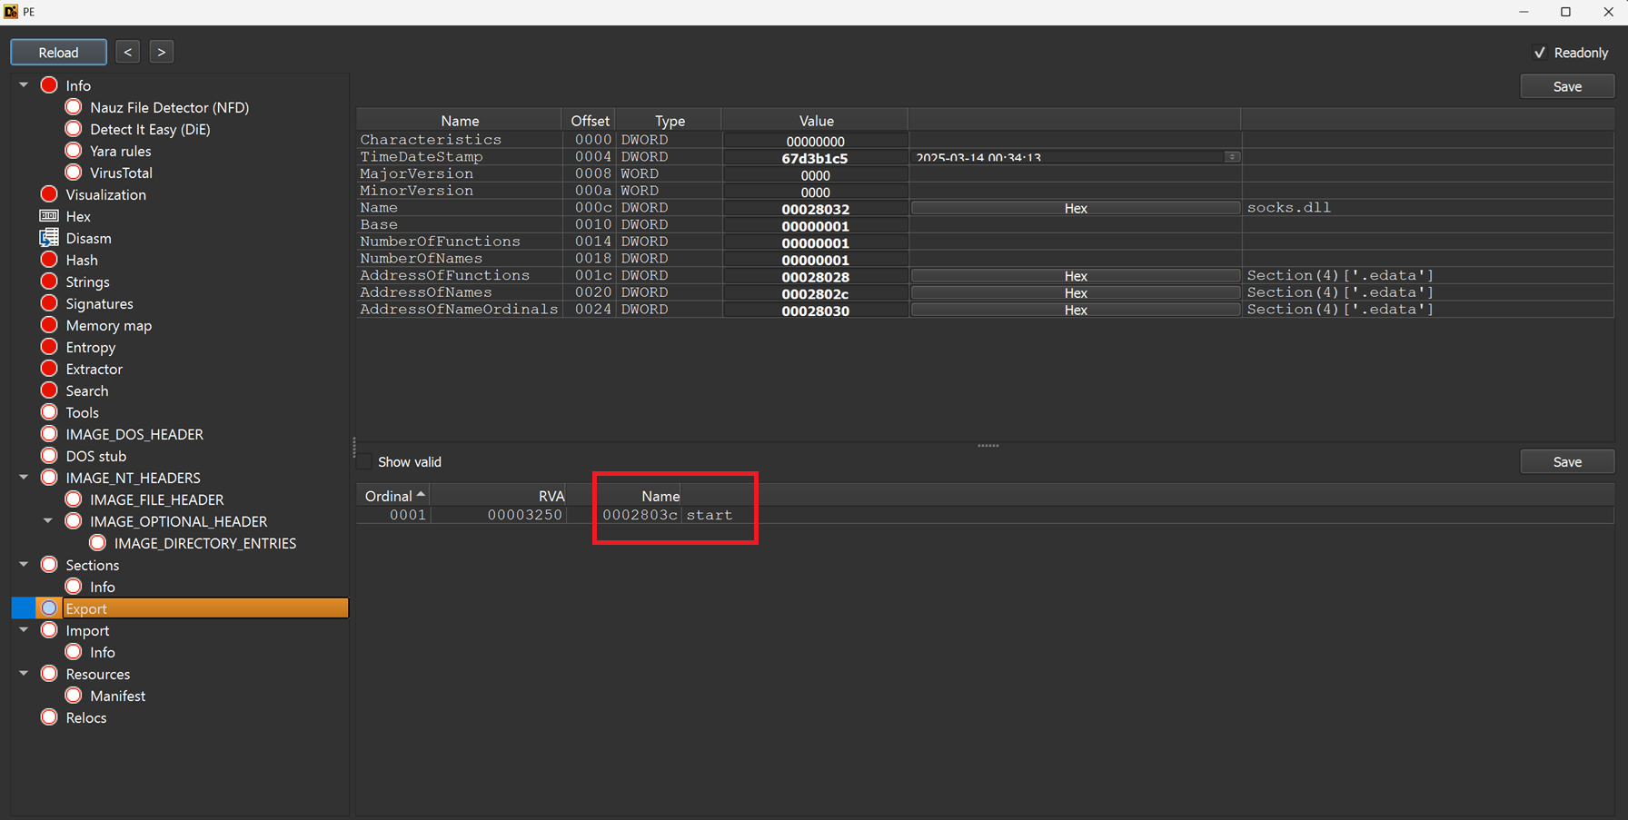Enable the Show valid checkbox
The height and width of the screenshot is (820, 1628).
point(364,461)
